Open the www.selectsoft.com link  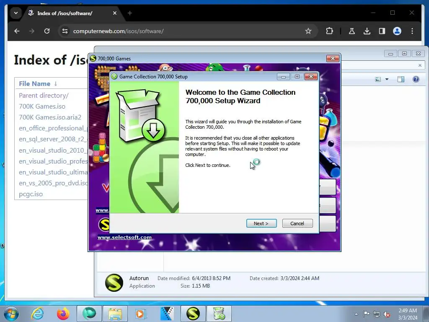124,237
